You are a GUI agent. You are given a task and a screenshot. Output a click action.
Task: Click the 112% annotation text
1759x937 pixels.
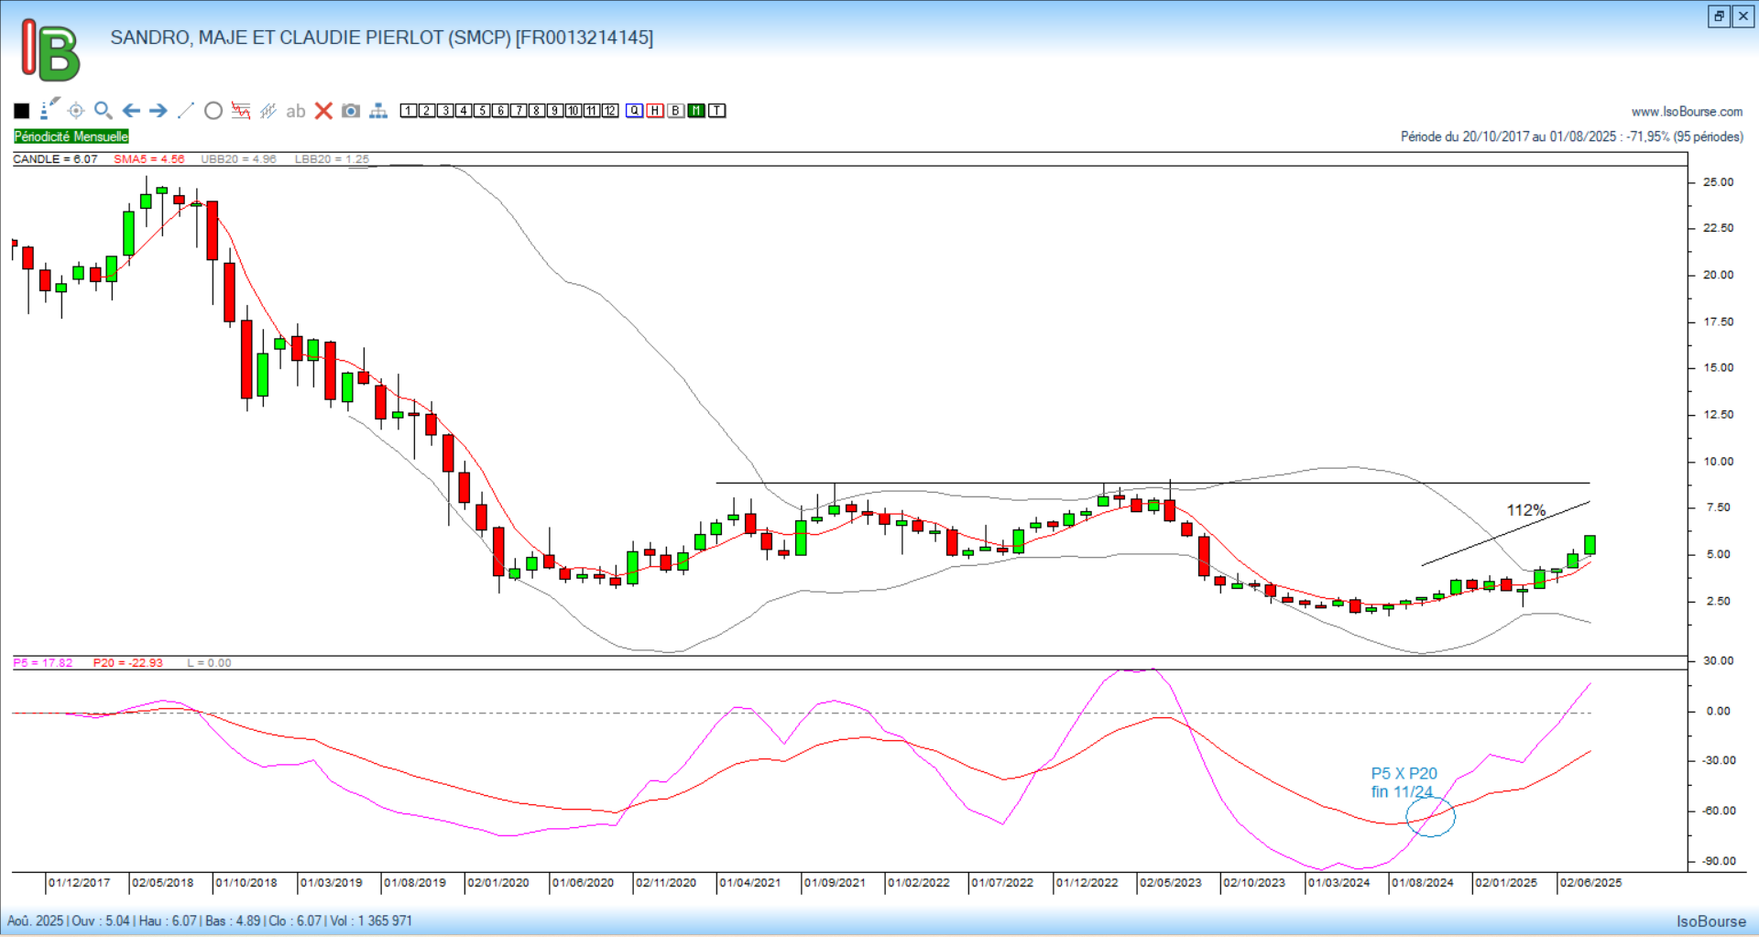(x=1526, y=510)
